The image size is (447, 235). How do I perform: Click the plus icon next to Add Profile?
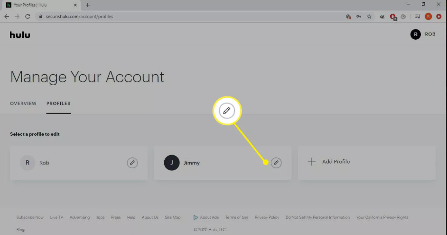click(312, 162)
